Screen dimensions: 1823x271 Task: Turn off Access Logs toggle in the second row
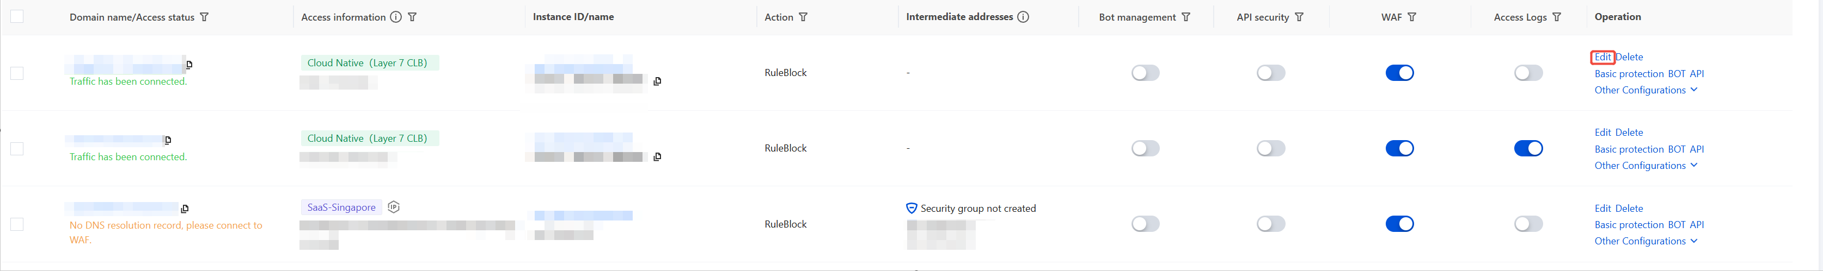(x=1528, y=148)
